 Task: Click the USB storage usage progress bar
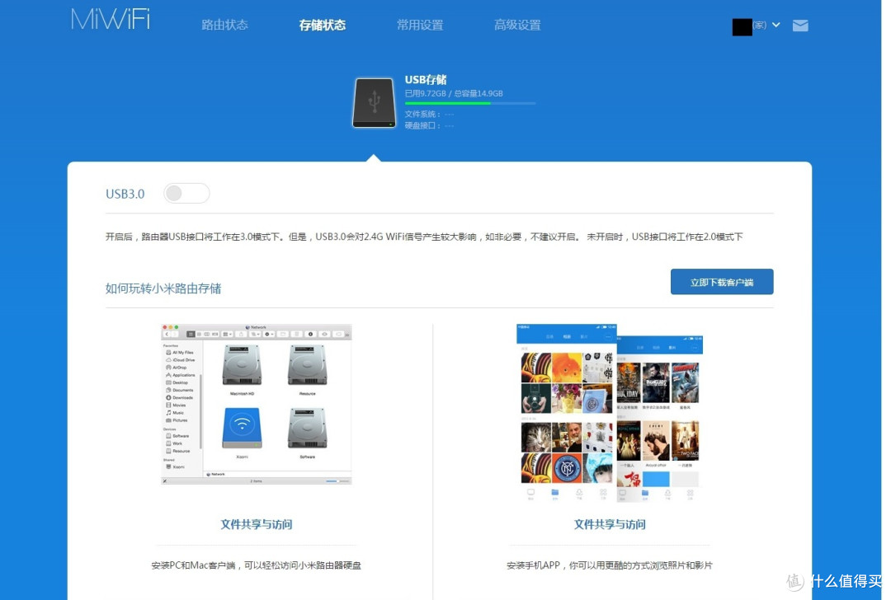pyautogui.click(x=470, y=103)
